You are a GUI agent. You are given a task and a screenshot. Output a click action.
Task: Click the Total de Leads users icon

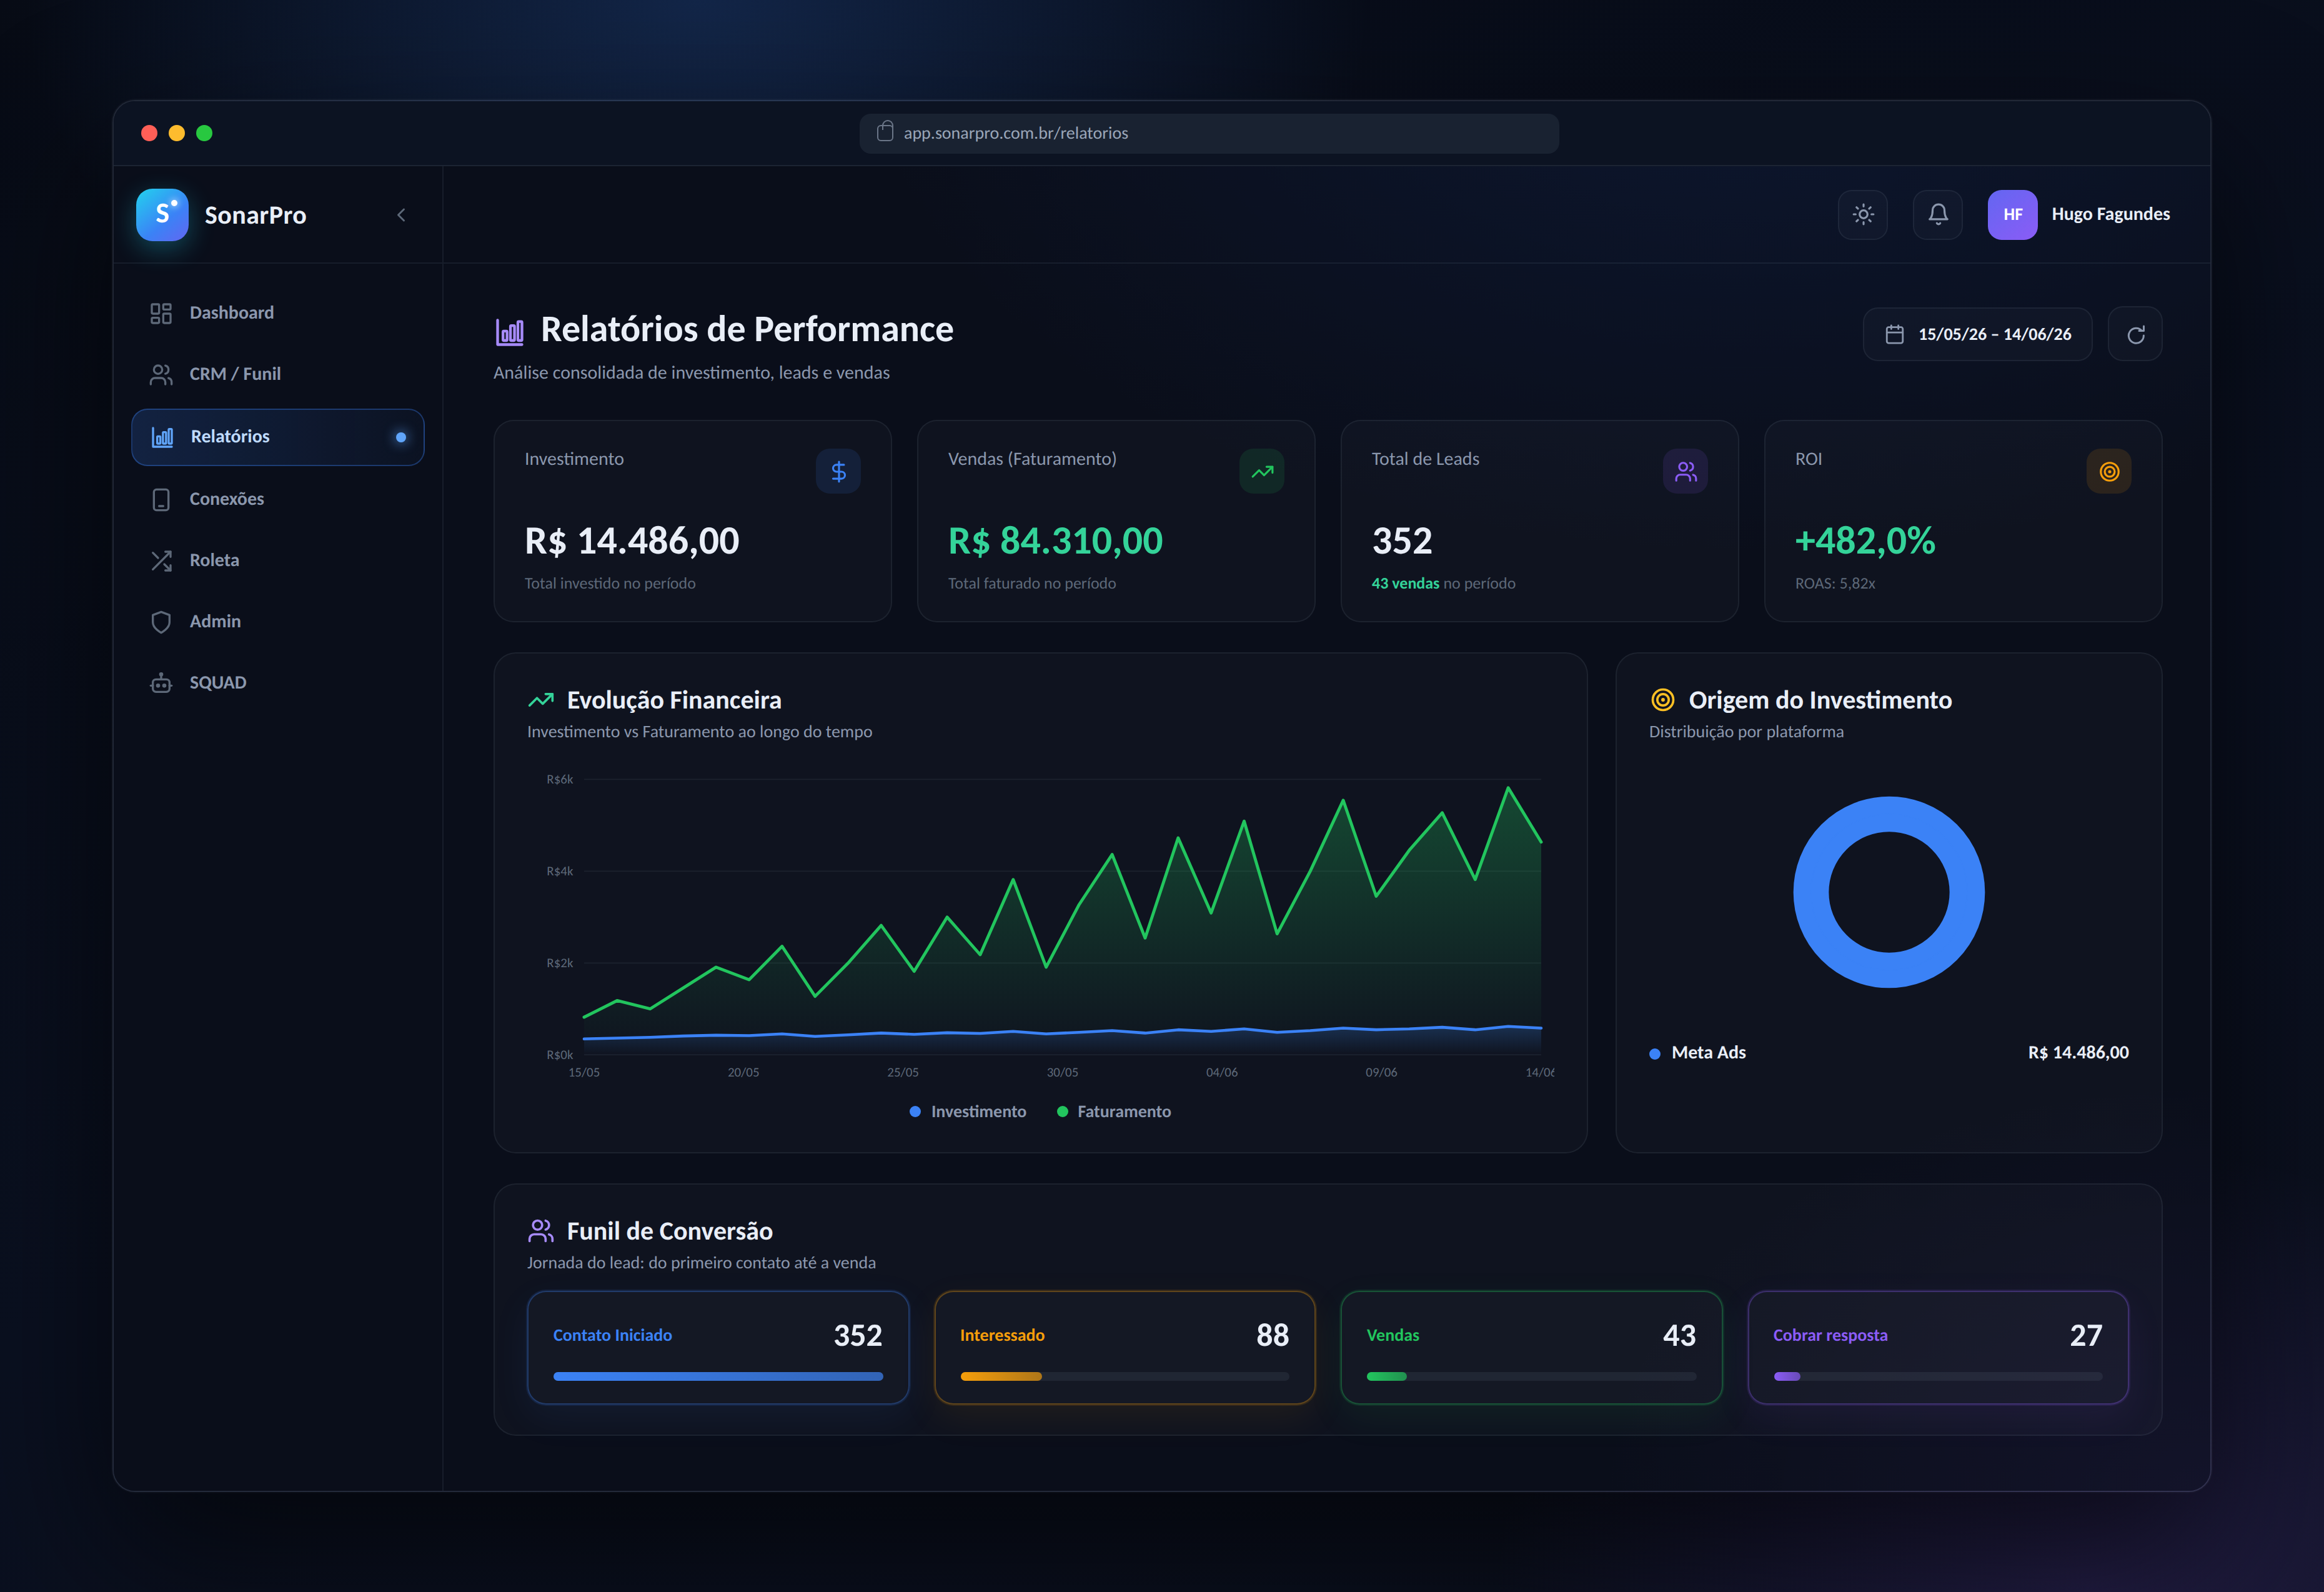[x=1685, y=471]
